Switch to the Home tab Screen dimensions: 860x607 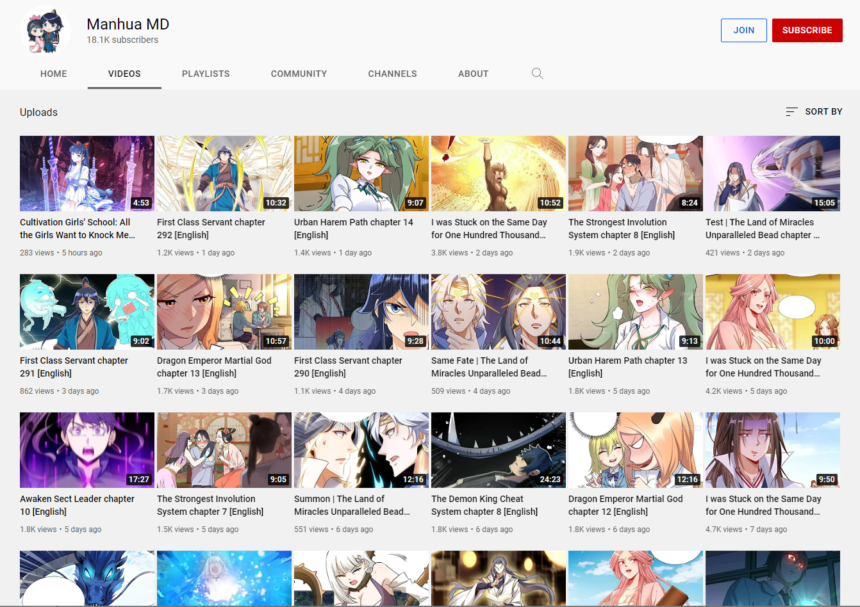[x=54, y=74]
